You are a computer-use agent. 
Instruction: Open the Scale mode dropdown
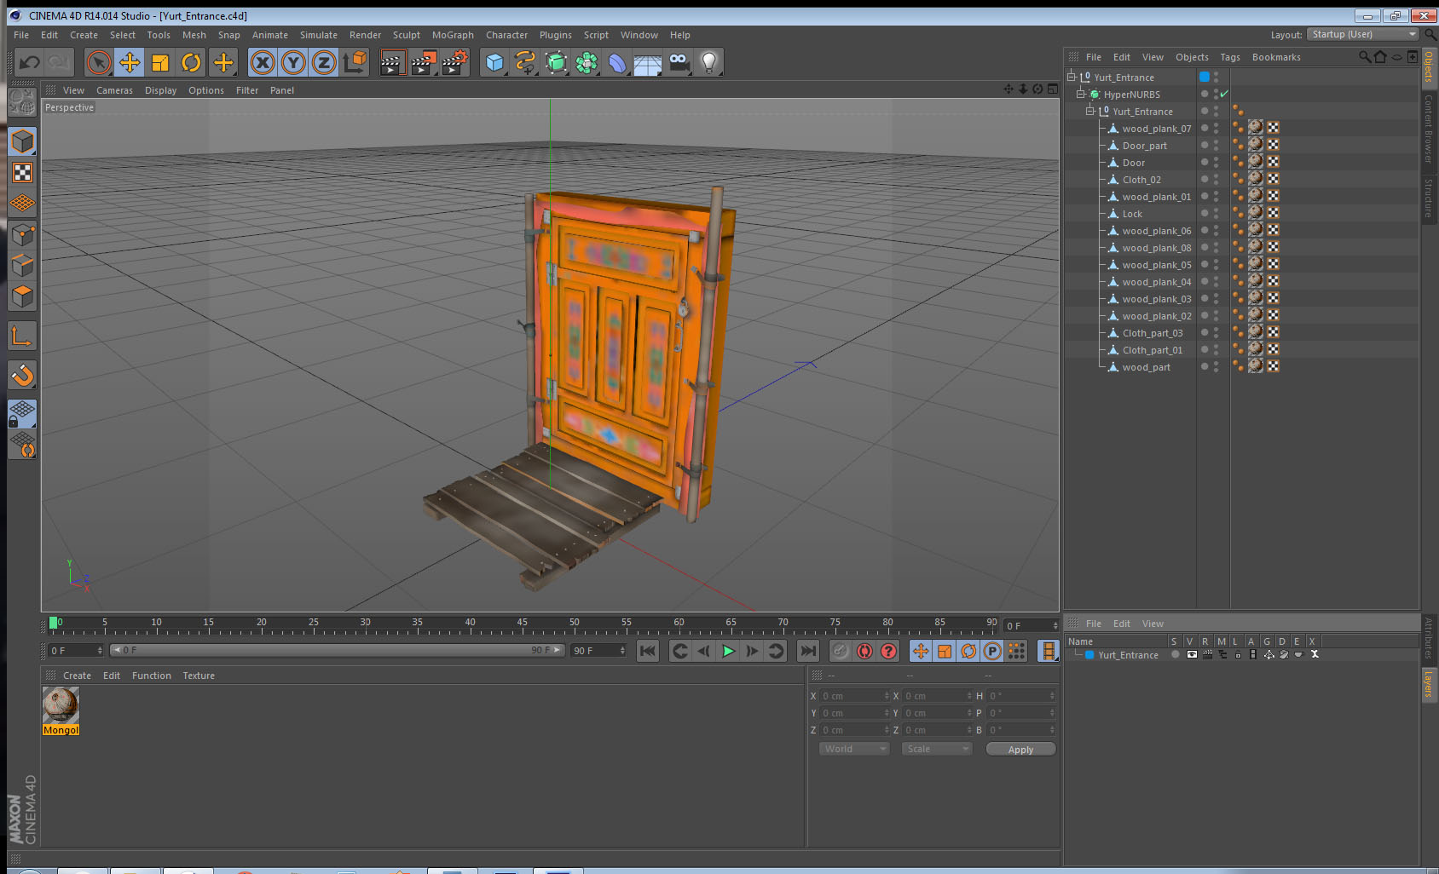pos(937,749)
